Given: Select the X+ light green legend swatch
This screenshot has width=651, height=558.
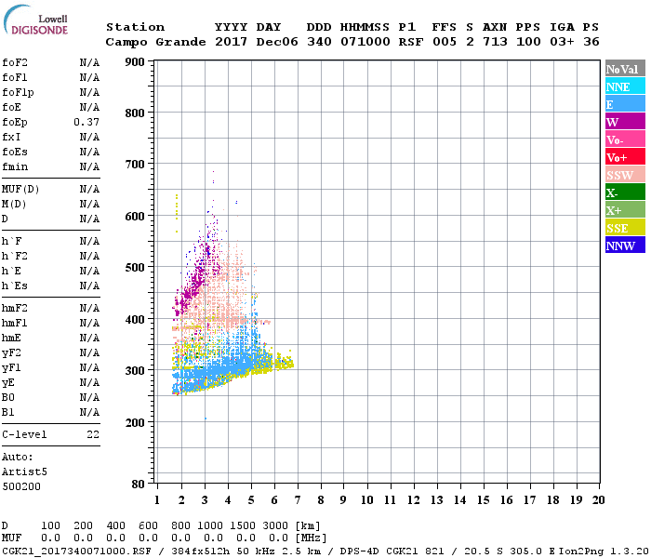Looking at the screenshot, I should (x=625, y=209).
